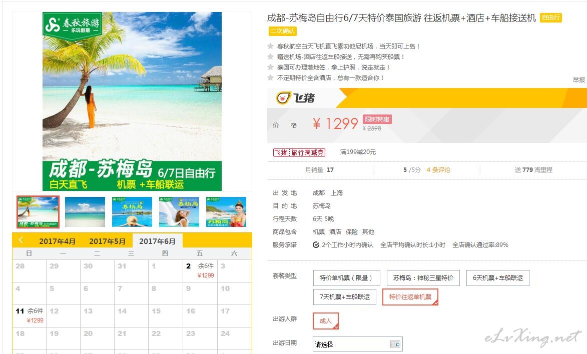
Task: Open the 4 条评论 reviews link
Action: point(438,170)
